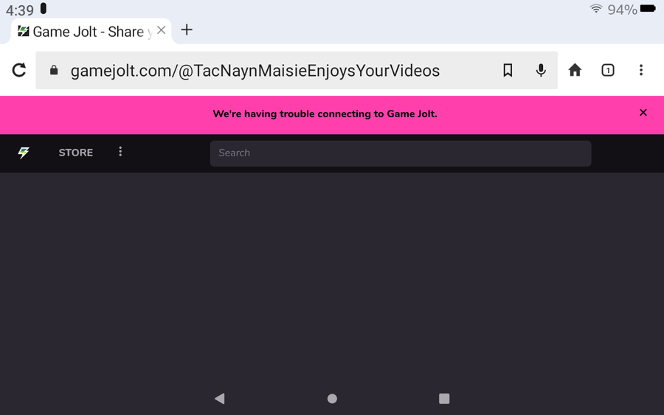Reload the page with the refresh icon
The height and width of the screenshot is (415, 664).
[19, 70]
